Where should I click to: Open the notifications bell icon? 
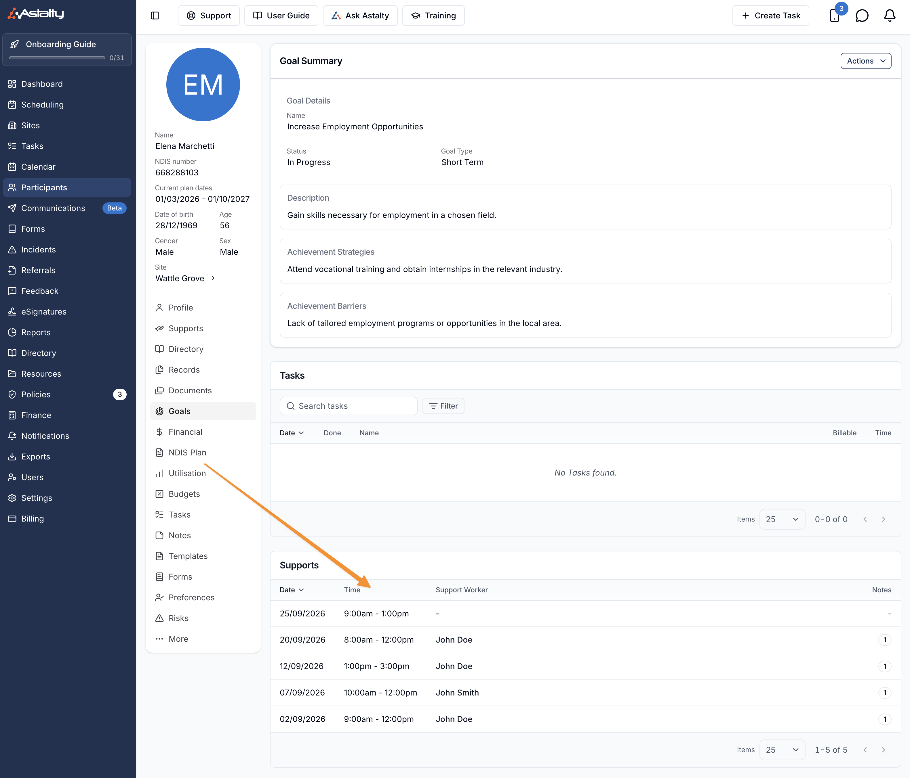pos(889,15)
